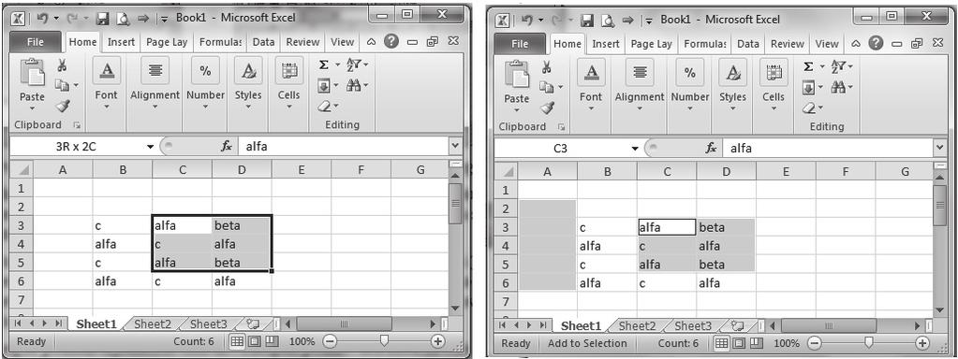This screenshot has height=359, width=958.
Task: Select Normal view button in left status bar
Action: [236, 341]
